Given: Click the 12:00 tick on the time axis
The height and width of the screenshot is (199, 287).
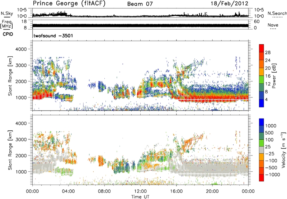Looking at the screenshot, I should pyautogui.click(x=140, y=191).
